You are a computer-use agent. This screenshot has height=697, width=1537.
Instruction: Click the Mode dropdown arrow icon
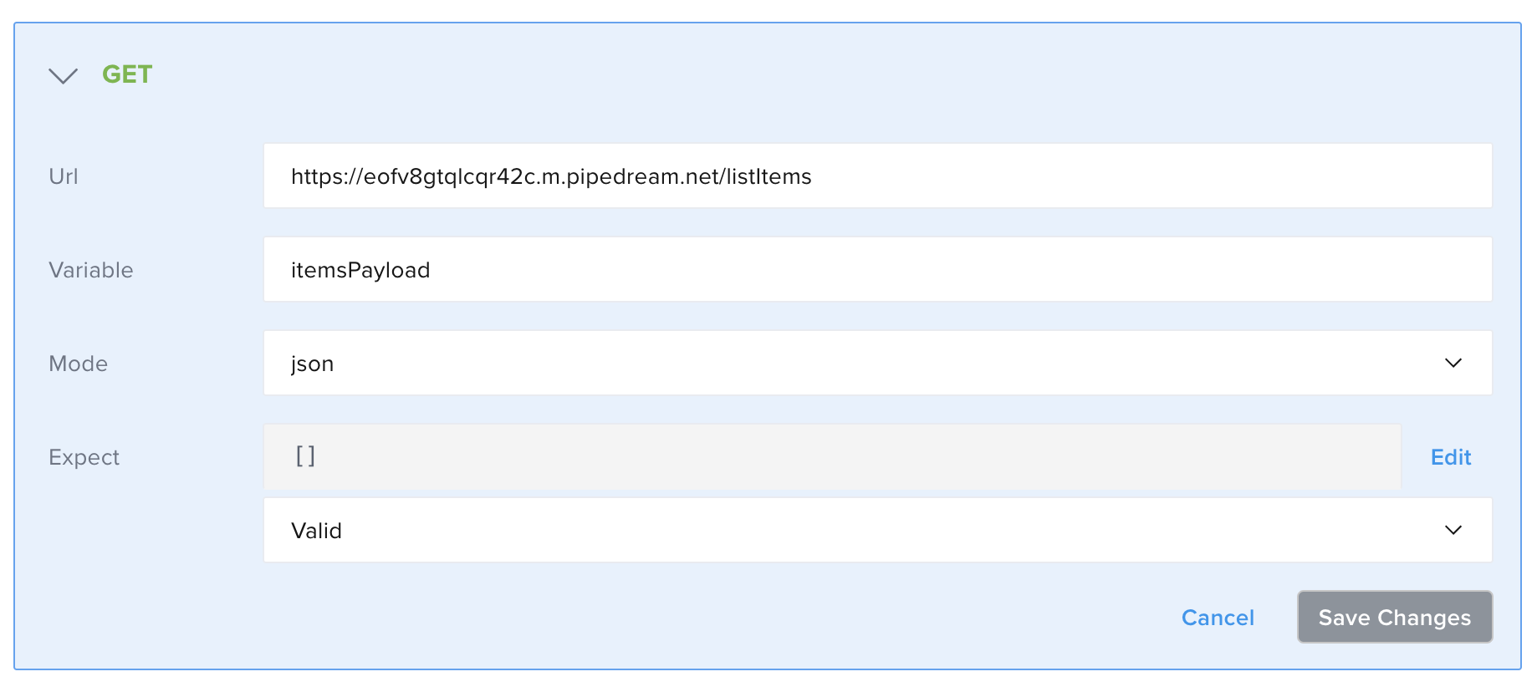click(1453, 363)
